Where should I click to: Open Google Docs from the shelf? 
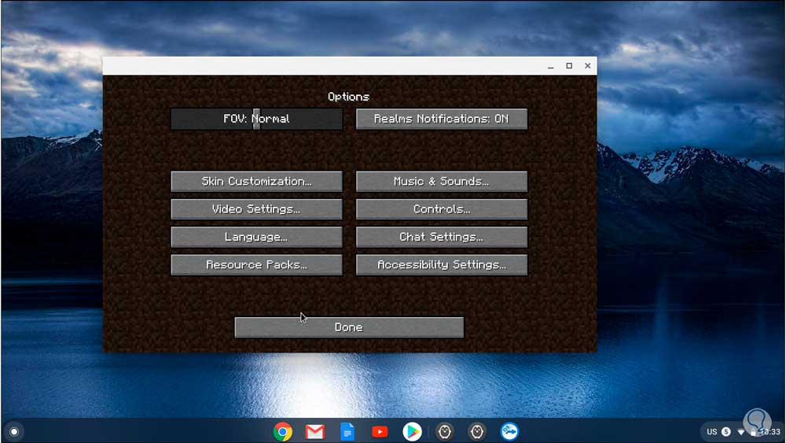[x=347, y=431]
